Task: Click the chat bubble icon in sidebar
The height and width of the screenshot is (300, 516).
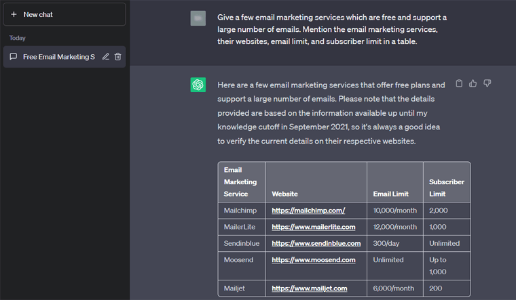Action: [x=14, y=57]
